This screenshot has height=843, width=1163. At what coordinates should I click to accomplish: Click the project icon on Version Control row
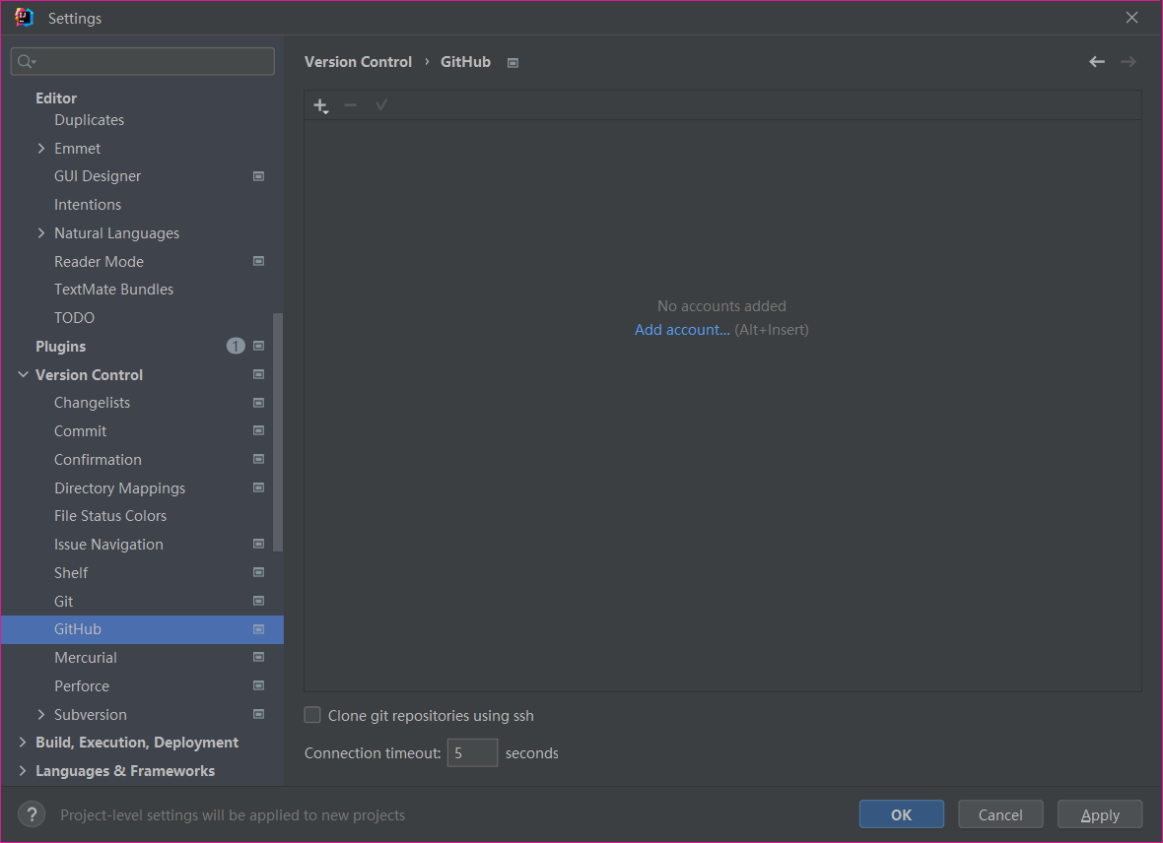(x=259, y=374)
